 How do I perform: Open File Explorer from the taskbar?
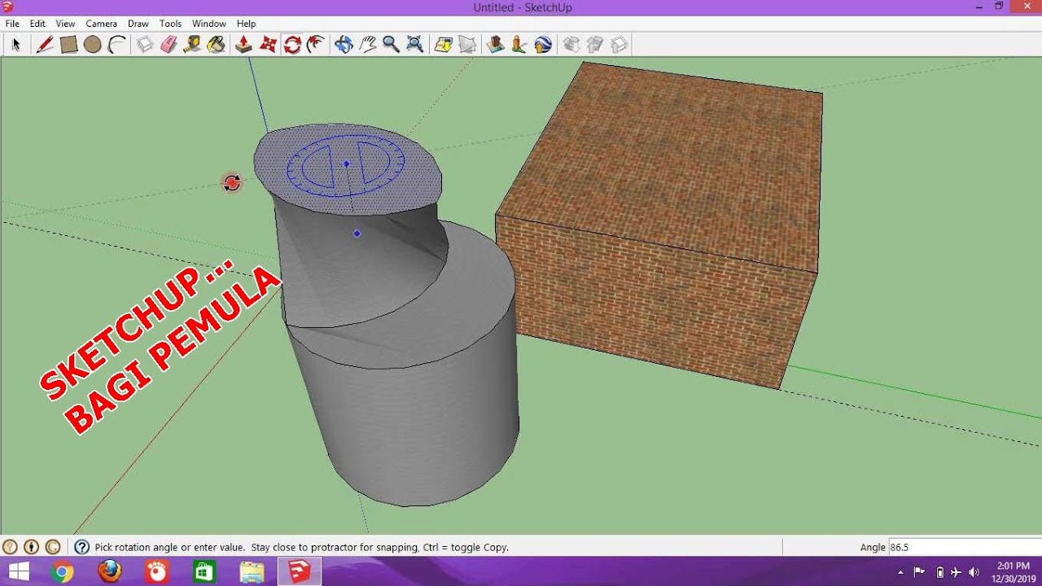(x=252, y=571)
